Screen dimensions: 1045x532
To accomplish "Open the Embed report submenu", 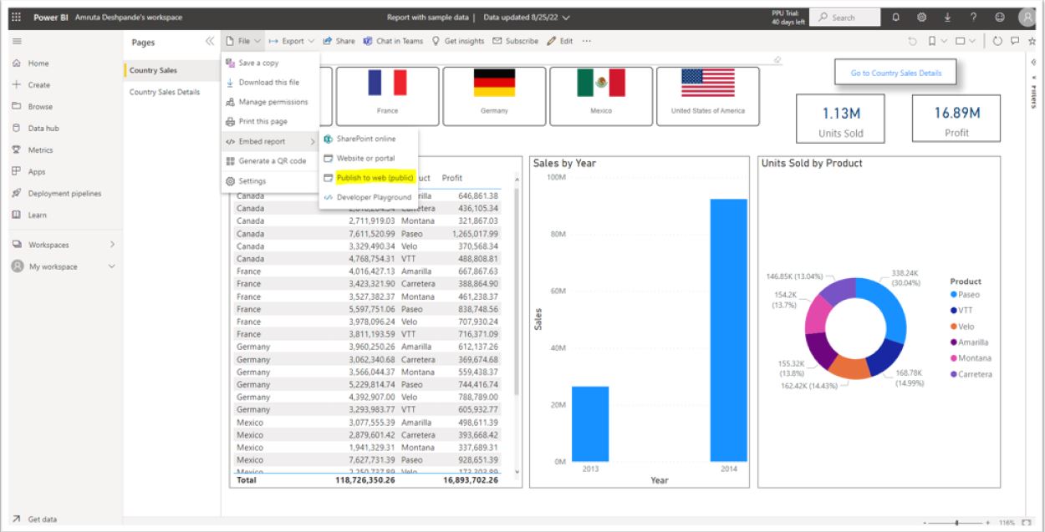I will (270, 141).
